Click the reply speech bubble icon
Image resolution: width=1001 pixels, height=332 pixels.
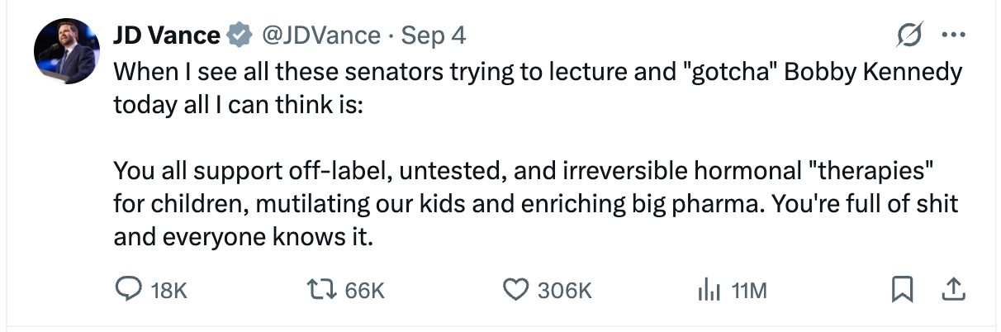[128, 289]
